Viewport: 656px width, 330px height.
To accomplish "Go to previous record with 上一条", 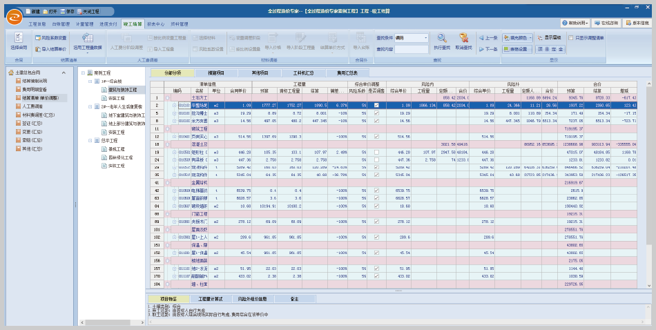I will (x=488, y=38).
